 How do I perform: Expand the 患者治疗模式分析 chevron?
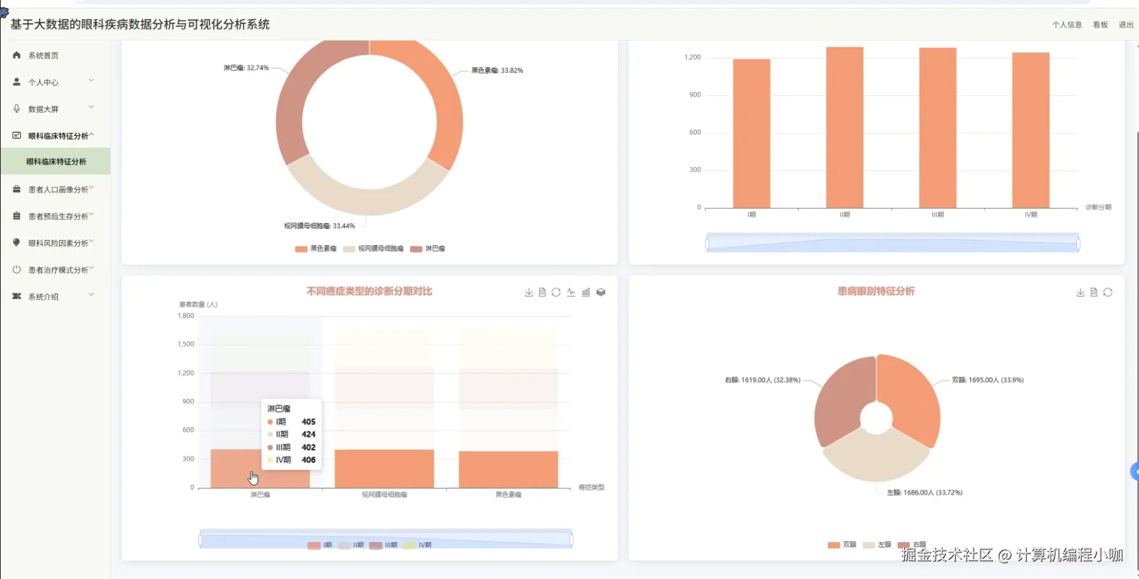tap(92, 268)
